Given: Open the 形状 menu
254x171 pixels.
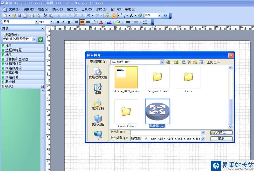Looking at the screenshot, I should click(x=101, y=9).
